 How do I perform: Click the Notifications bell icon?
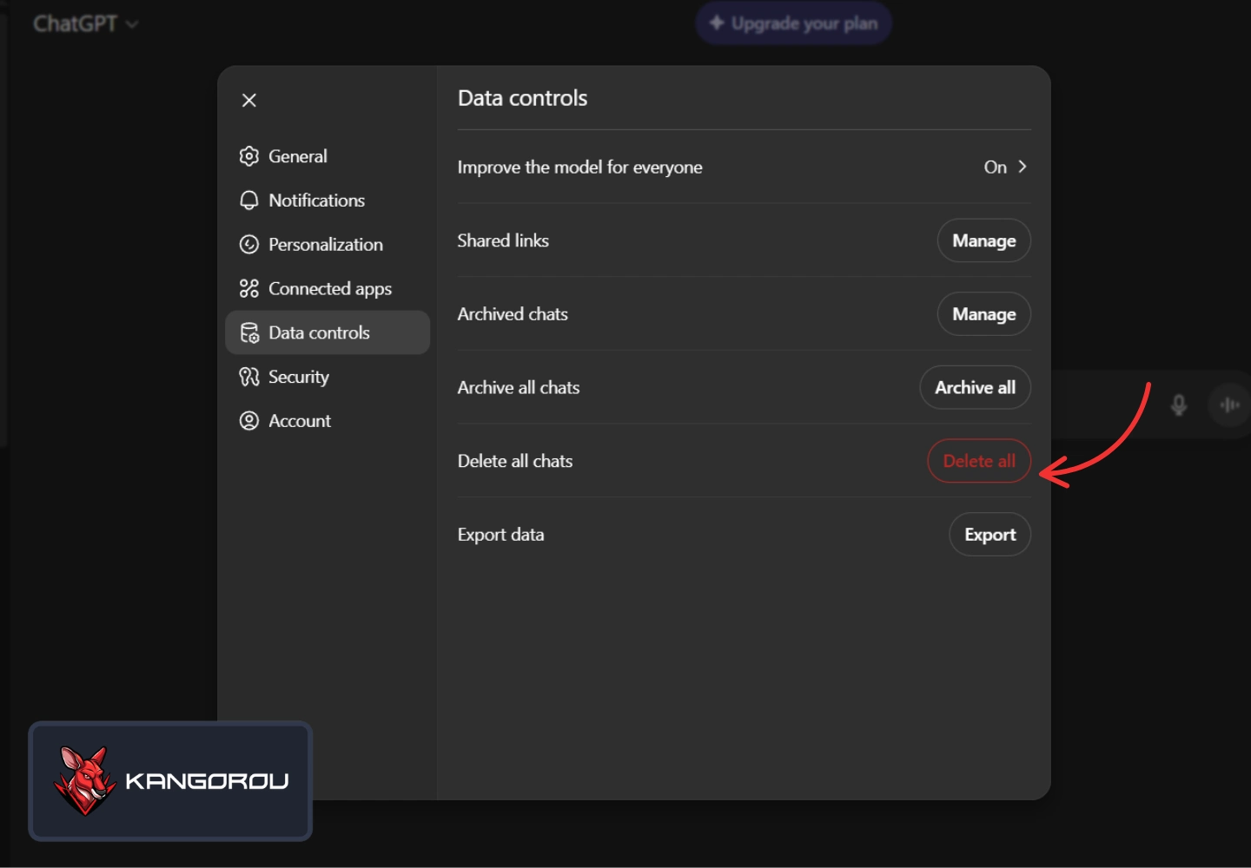[x=249, y=201]
